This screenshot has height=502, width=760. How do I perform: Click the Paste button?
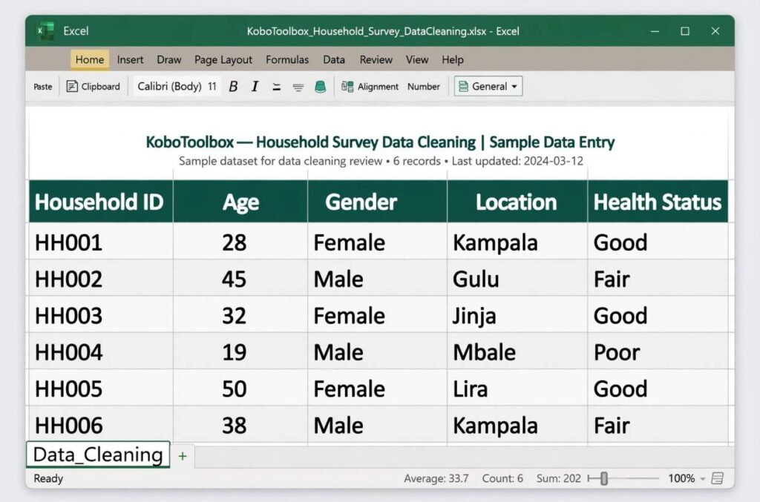click(42, 87)
